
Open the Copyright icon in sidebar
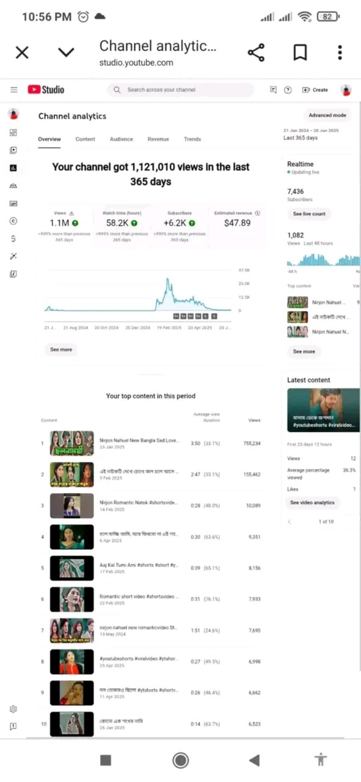coord(13,221)
